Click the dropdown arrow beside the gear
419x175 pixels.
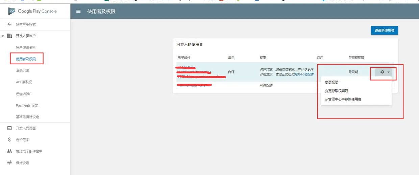coord(389,72)
